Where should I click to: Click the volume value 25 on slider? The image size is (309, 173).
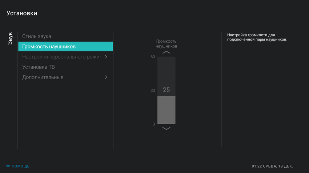166,90
